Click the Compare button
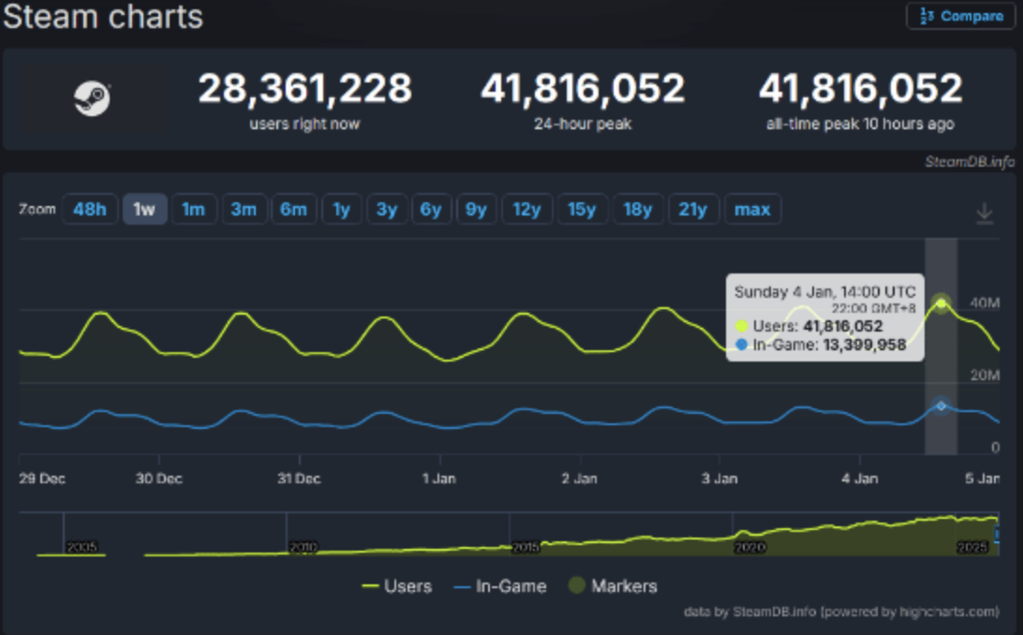This screenshot has height=635, width=1023. click(x=960, y=16)
